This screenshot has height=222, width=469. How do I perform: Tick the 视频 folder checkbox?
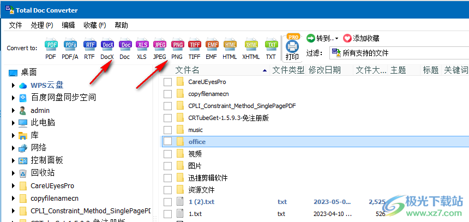(168, 154)
